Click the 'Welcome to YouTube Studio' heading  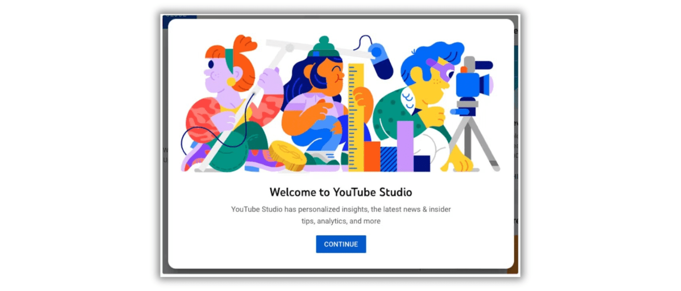coord(340,192)
